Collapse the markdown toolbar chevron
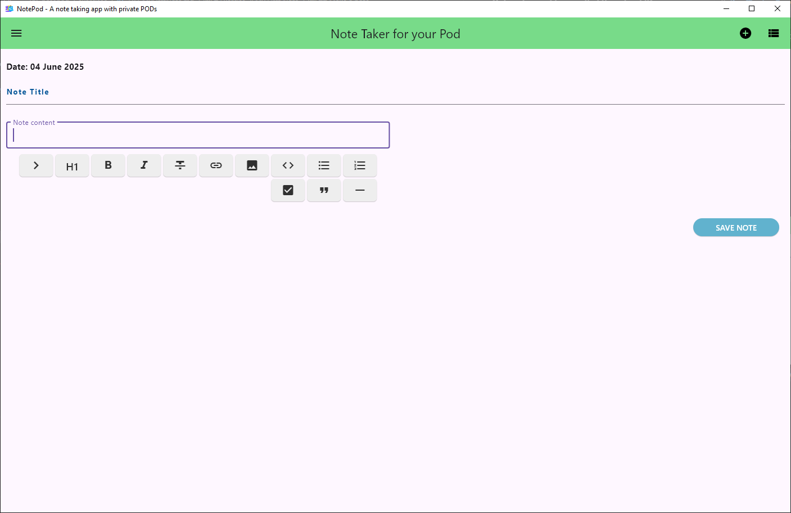This screenshot has height=513, width=791. pyautogui.click(x=36, y=165)
